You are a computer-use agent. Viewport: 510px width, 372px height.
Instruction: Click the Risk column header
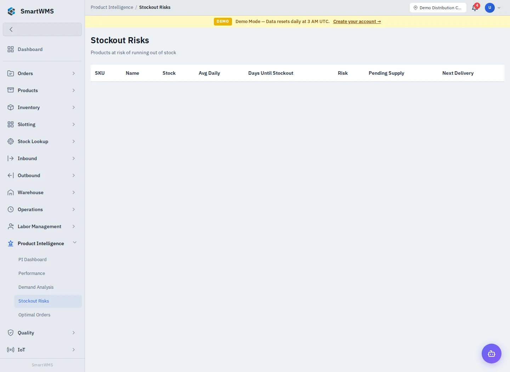point(343,73)
